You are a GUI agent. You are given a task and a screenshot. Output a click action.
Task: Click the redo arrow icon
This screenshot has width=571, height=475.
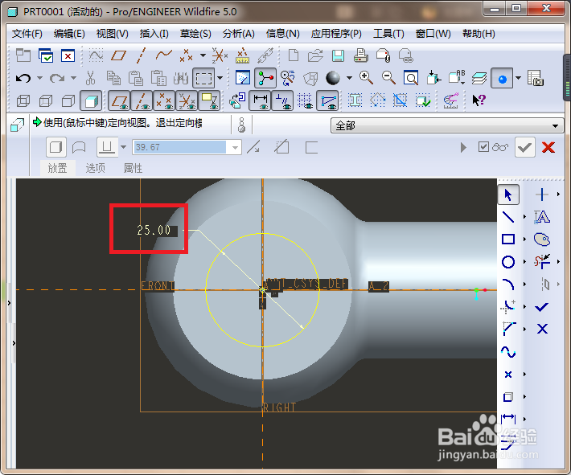tap(57, 78)
